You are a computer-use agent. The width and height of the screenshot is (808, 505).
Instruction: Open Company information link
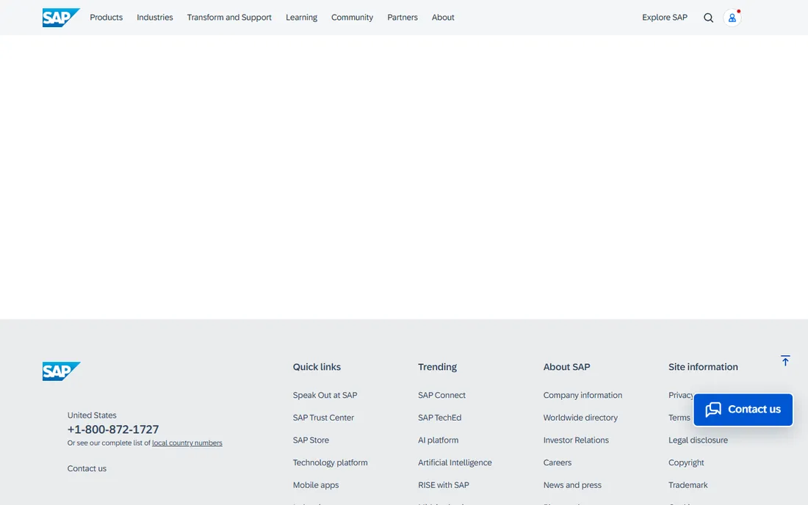(582, 396)
